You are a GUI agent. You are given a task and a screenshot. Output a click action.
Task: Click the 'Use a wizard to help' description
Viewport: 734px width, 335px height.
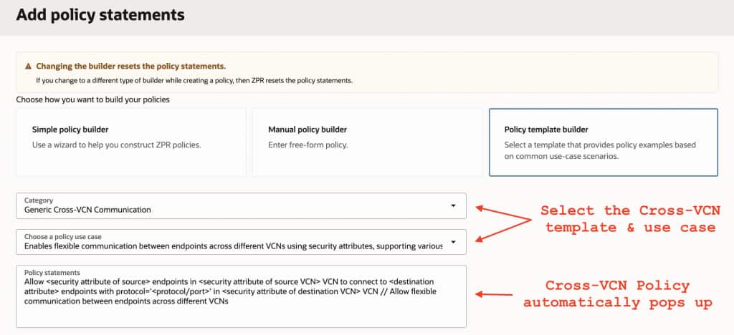117,145
